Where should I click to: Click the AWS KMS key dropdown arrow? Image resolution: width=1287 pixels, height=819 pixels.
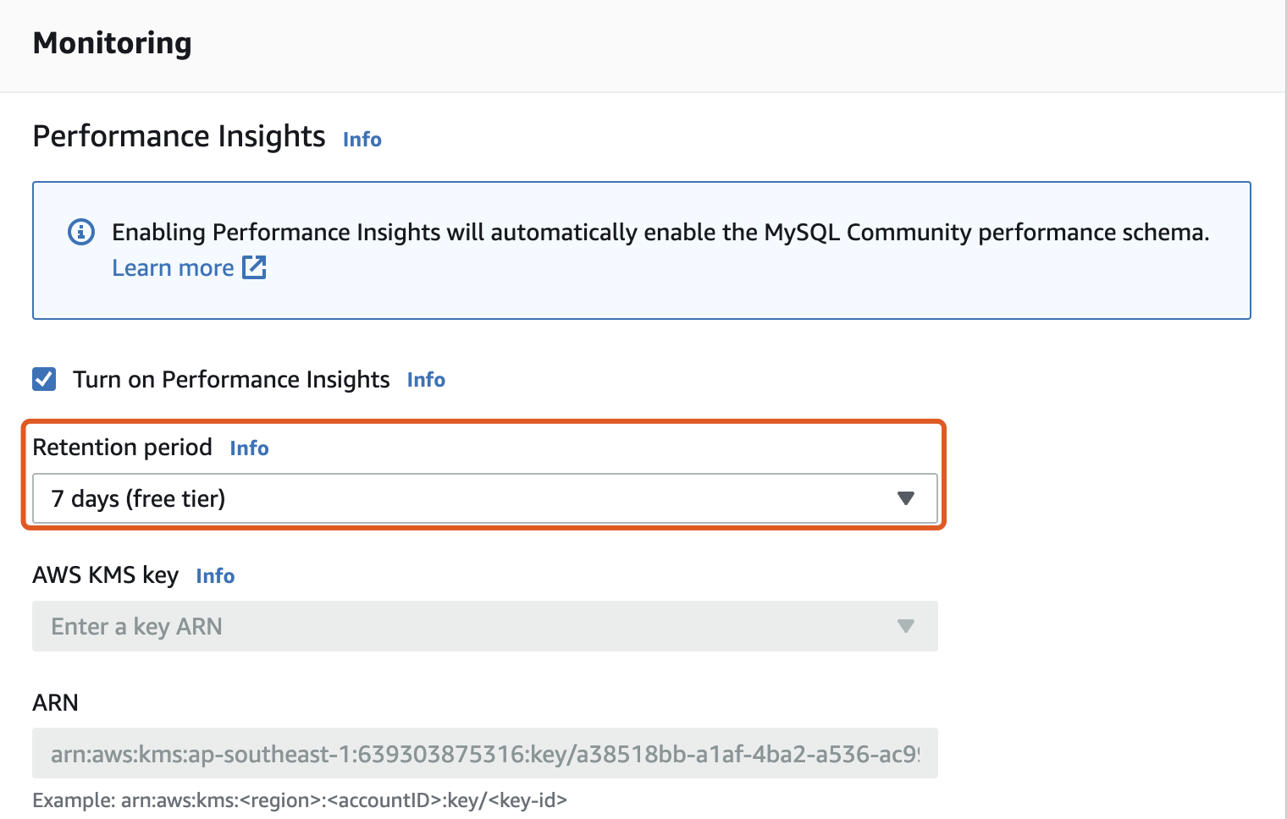click(905, 626)
